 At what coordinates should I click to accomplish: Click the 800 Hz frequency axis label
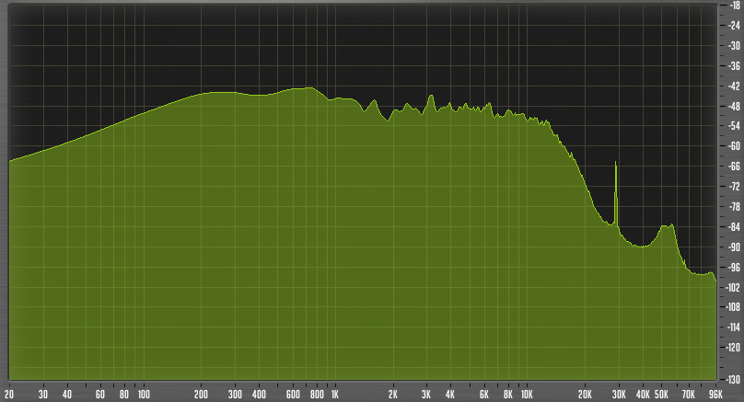coord(317,395)
